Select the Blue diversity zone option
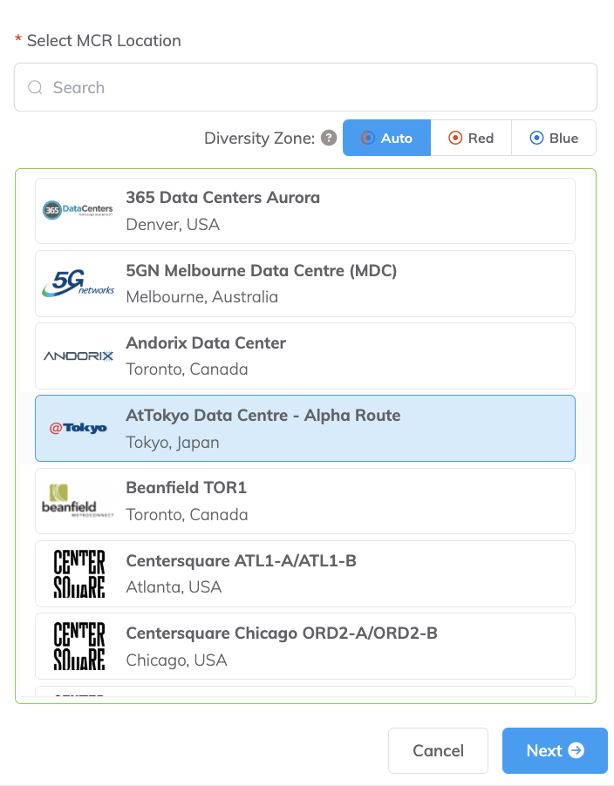 click(554, 138)
